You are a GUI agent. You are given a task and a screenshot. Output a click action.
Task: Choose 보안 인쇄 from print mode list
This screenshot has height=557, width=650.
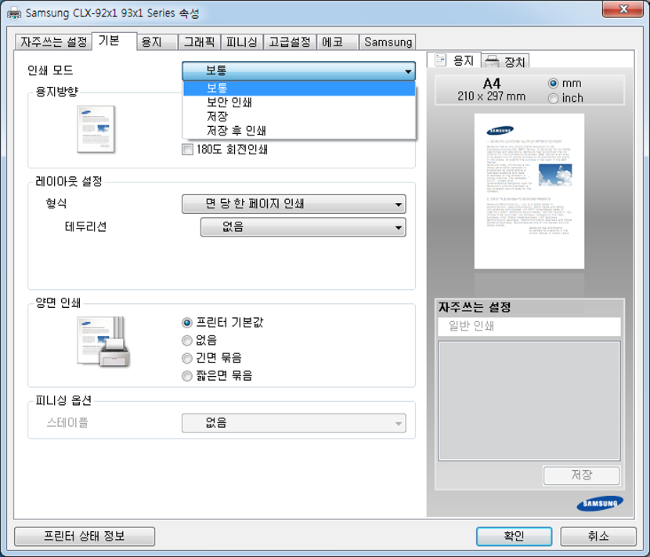tap(229, 103)
